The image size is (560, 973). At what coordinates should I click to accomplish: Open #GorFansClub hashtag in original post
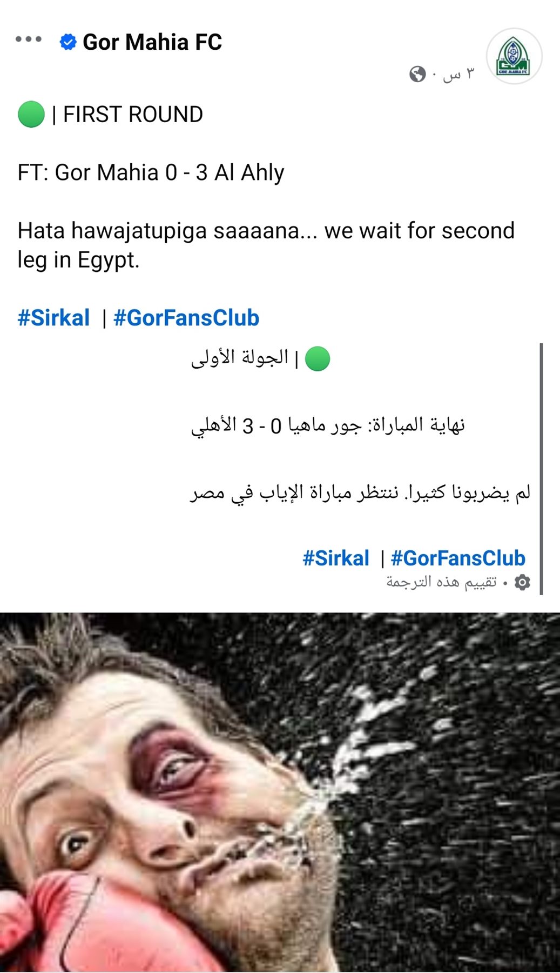coord(186,318)
